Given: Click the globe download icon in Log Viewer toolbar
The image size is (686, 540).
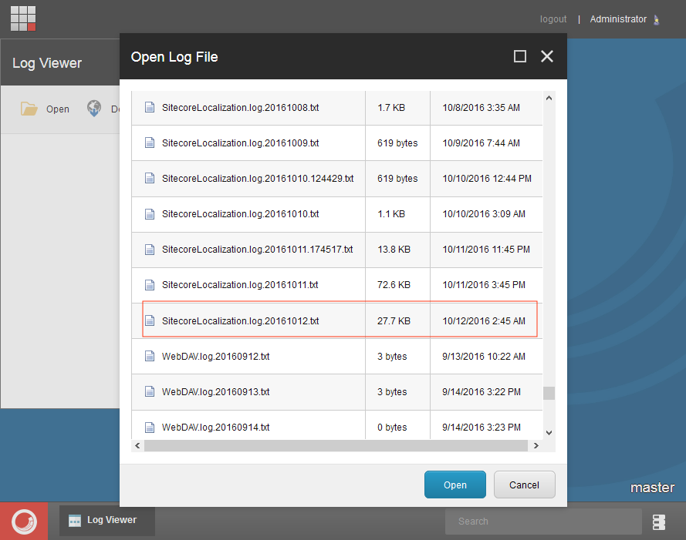Looking at the screenshot, I should pos(94,109).
